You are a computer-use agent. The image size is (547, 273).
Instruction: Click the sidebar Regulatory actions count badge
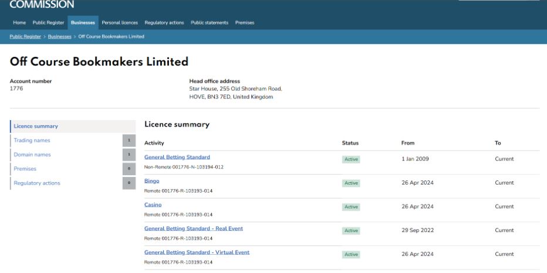coord(129,183)
